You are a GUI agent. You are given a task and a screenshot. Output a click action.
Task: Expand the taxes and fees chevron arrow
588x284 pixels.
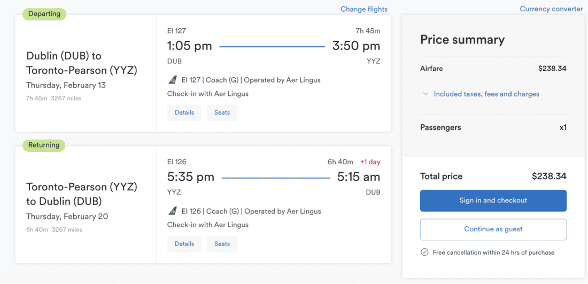coord(425,94)
